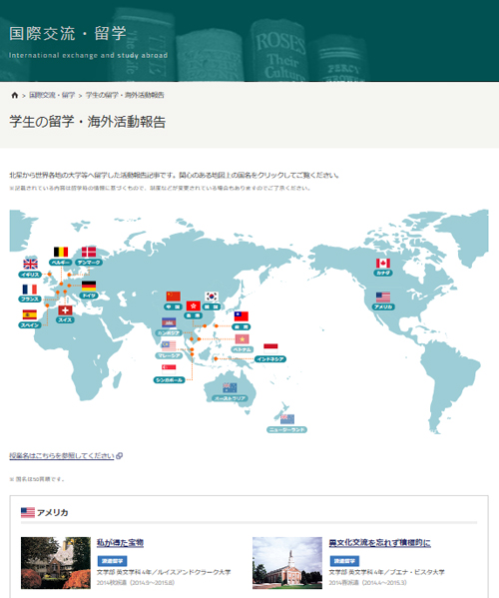Open the school names reference link

(x=62, y=455)
